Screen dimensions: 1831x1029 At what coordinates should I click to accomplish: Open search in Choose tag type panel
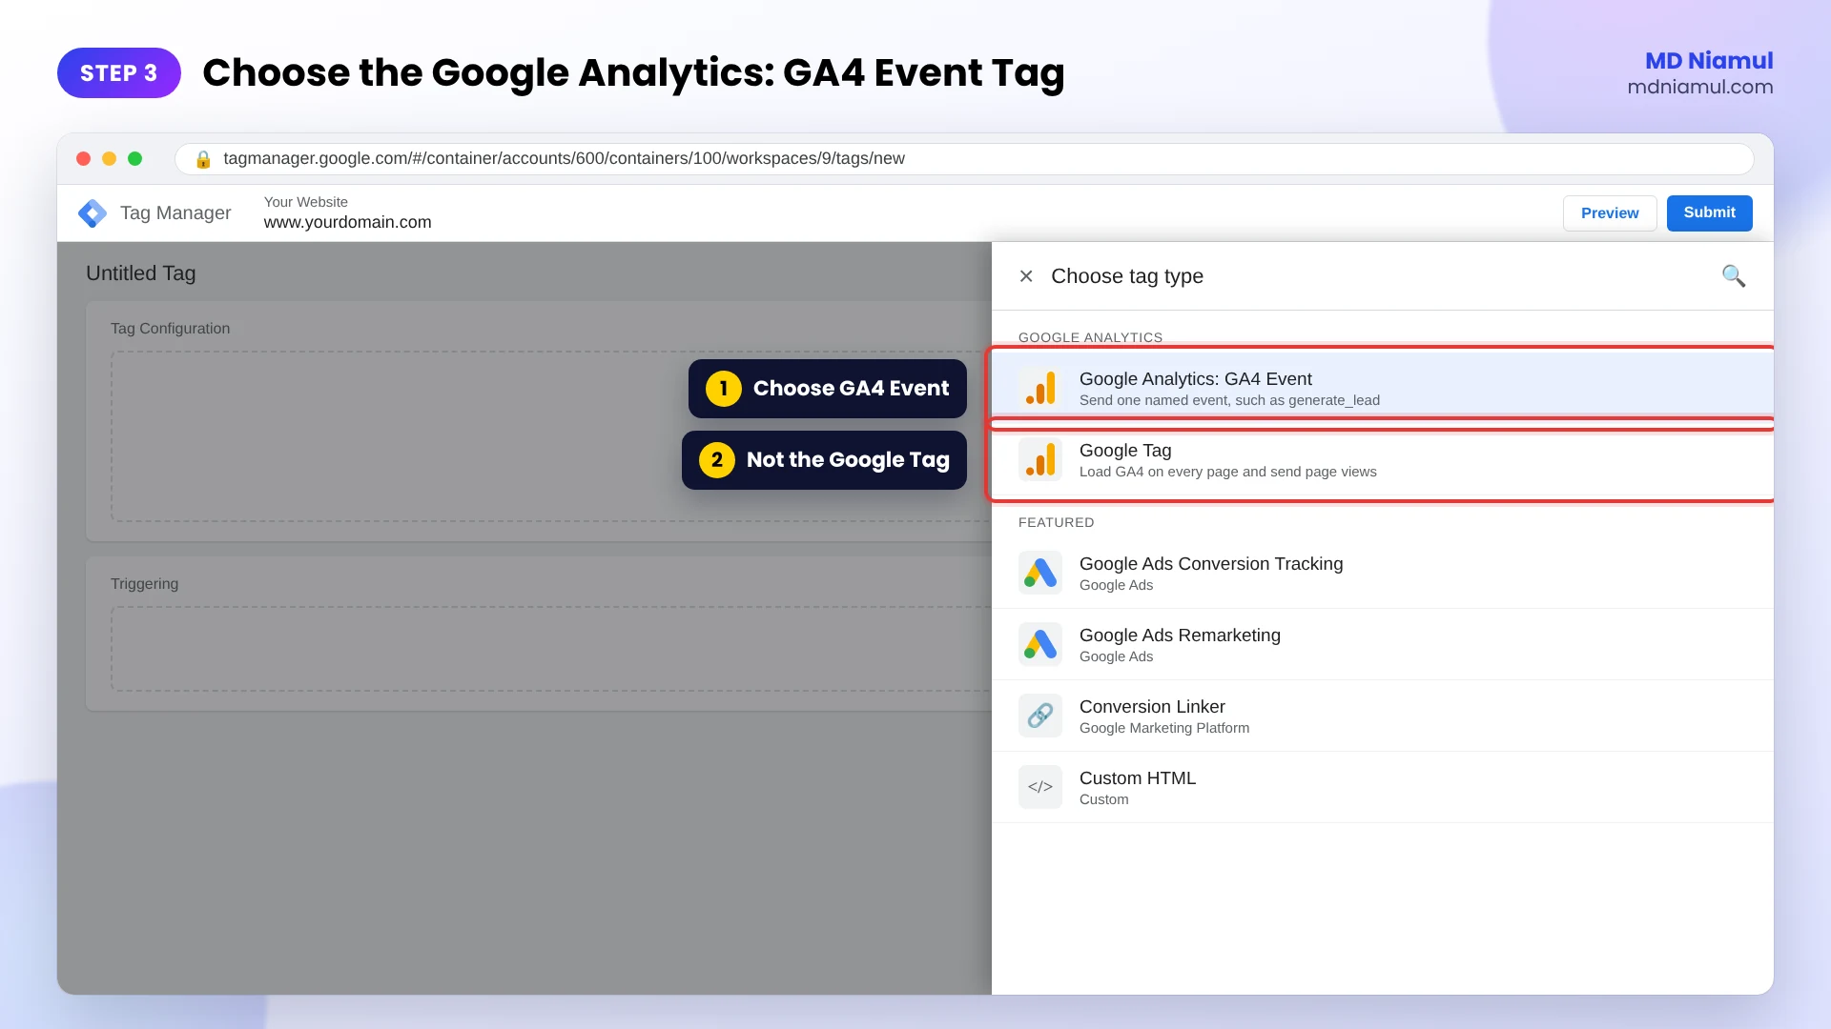point(1734,276)
